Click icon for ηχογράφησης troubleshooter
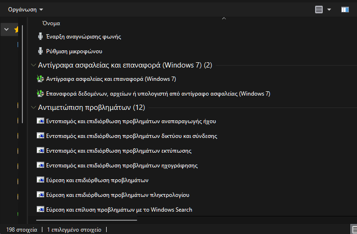The width and height of the screenshot is (357, 234). [40, 166]
